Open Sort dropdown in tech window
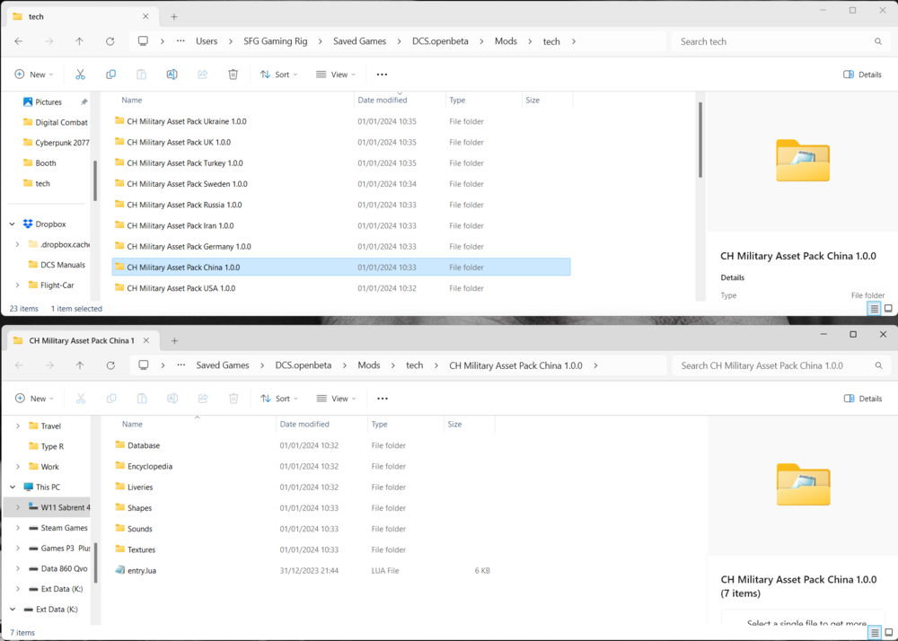The width and height of the screenshot is (898, 641). pos(279,75)
